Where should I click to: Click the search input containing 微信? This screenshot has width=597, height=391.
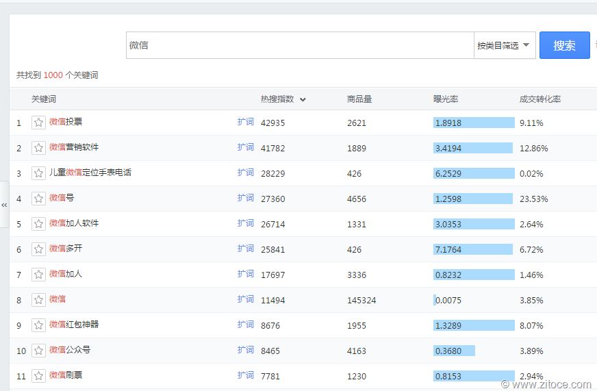(x=300, y=45)
